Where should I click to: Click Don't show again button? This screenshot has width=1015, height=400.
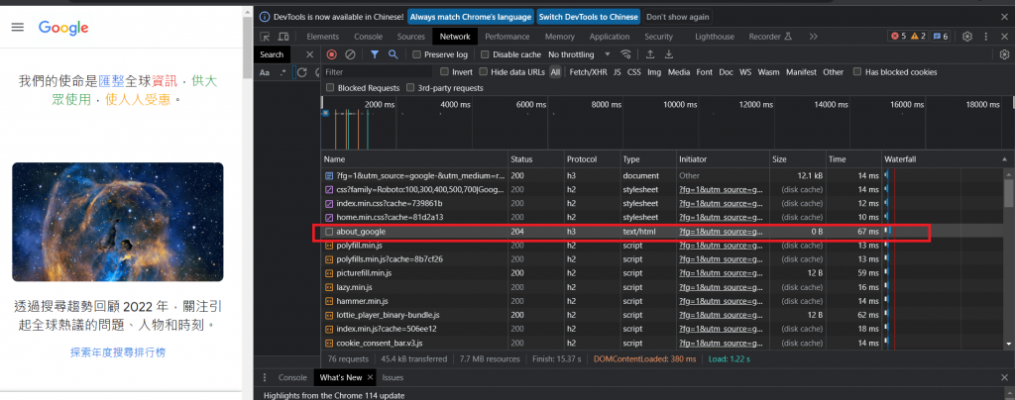tap(678, 17)
